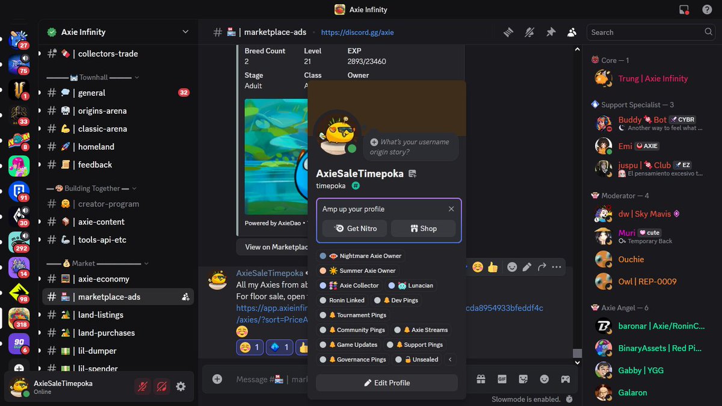Image resolution: width=722 pixels, height=406 pixels.
Task: Open emoji picker in message bar
Action: coord(545,380)
